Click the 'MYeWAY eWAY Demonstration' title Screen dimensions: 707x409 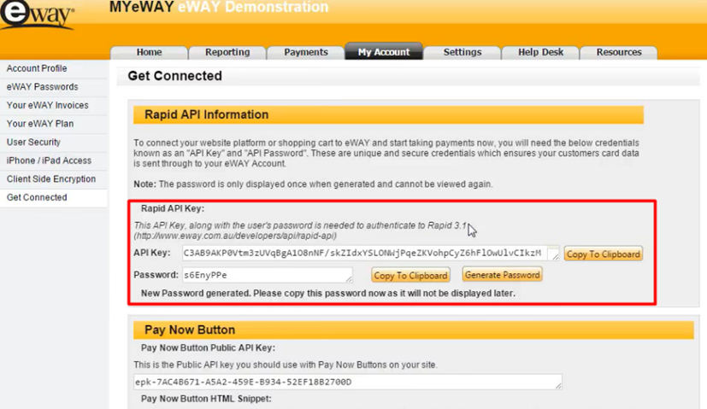pyautogui.click(x=219, y=7)
